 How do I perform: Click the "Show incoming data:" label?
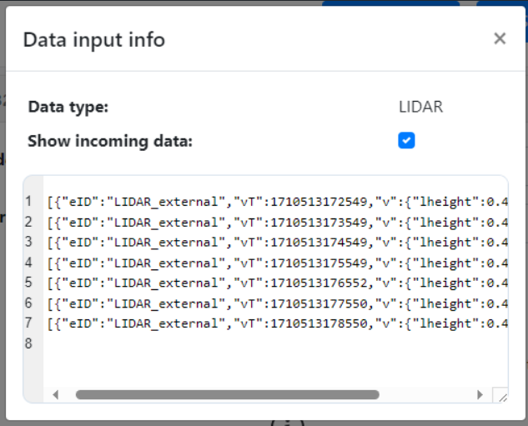pos(110,141)
